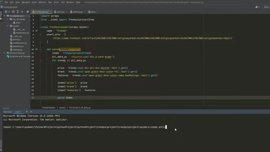
Task: Open the View menu
Action: 18,2
